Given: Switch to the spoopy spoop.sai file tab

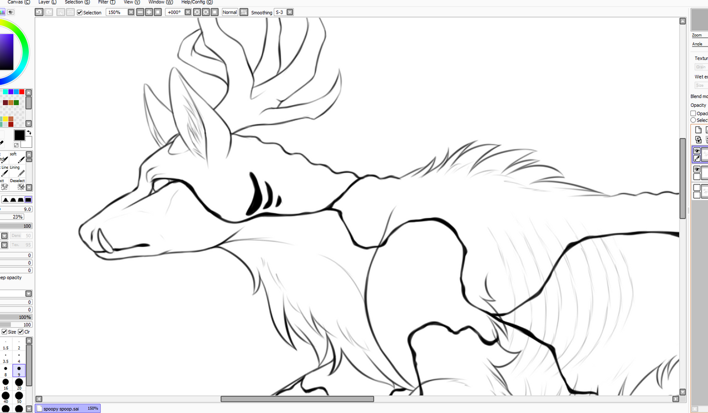Looking at the screenshot, I should pos(67,409).
